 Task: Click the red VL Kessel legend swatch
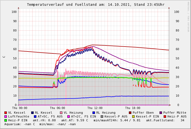6,113
